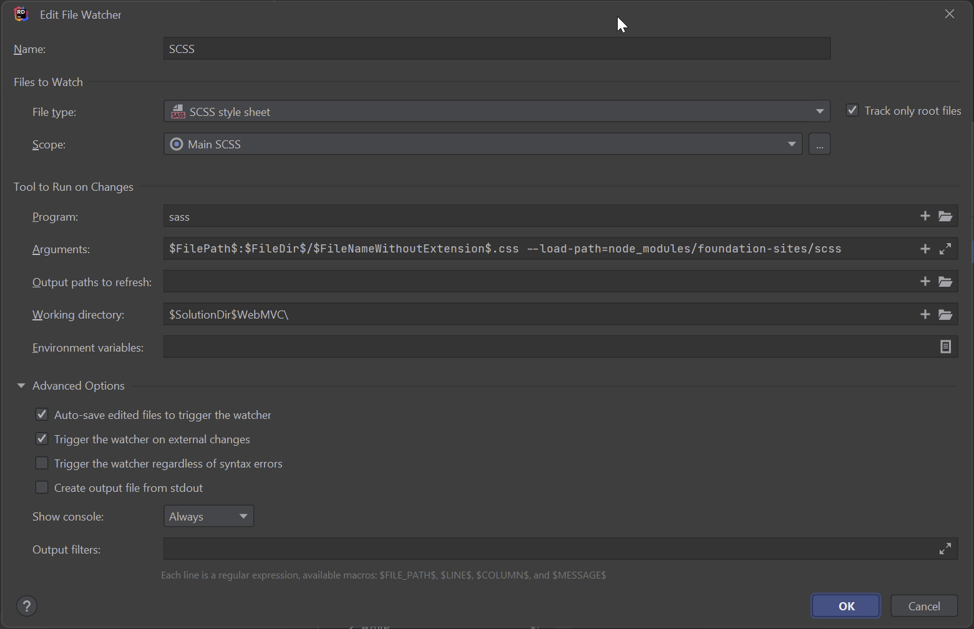Expand the Output filters editor
The image size is (974, 629).
(x=945, y=549)
